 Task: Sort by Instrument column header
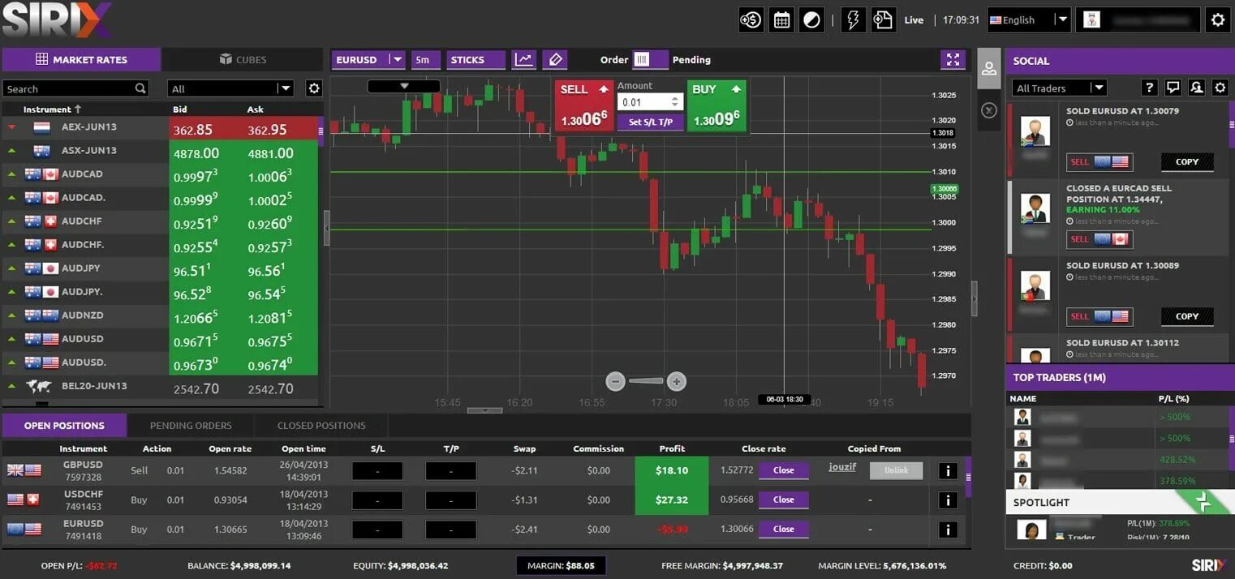[x=53, y=109]
